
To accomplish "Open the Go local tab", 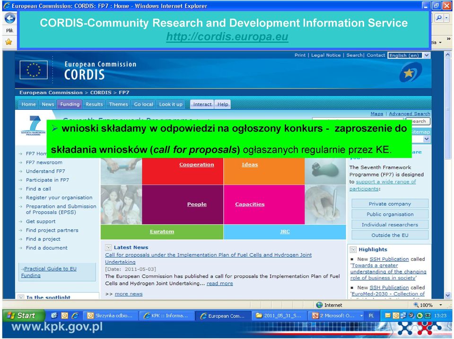I will coord(143,104).
